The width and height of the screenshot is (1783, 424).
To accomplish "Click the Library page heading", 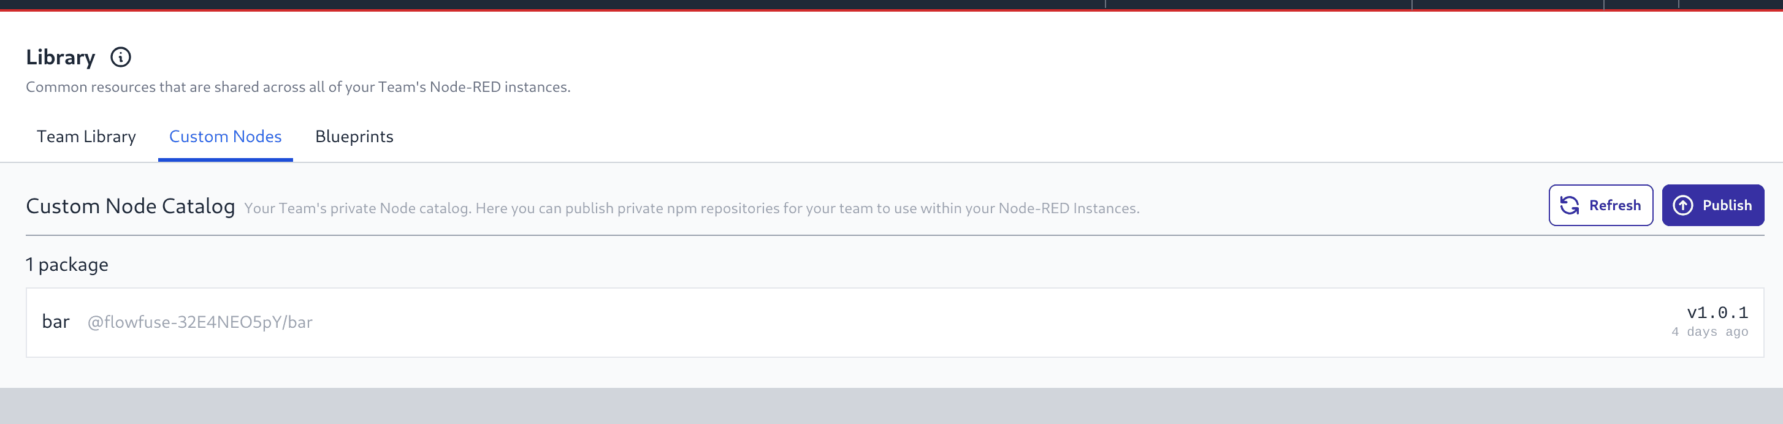I will click(60, 58).
